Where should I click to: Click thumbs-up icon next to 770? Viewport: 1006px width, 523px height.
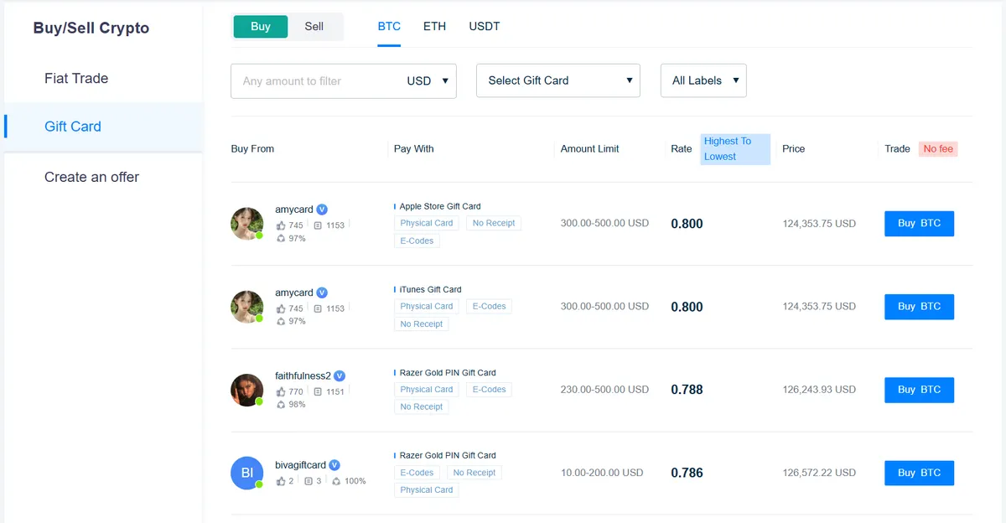[281, 391]
